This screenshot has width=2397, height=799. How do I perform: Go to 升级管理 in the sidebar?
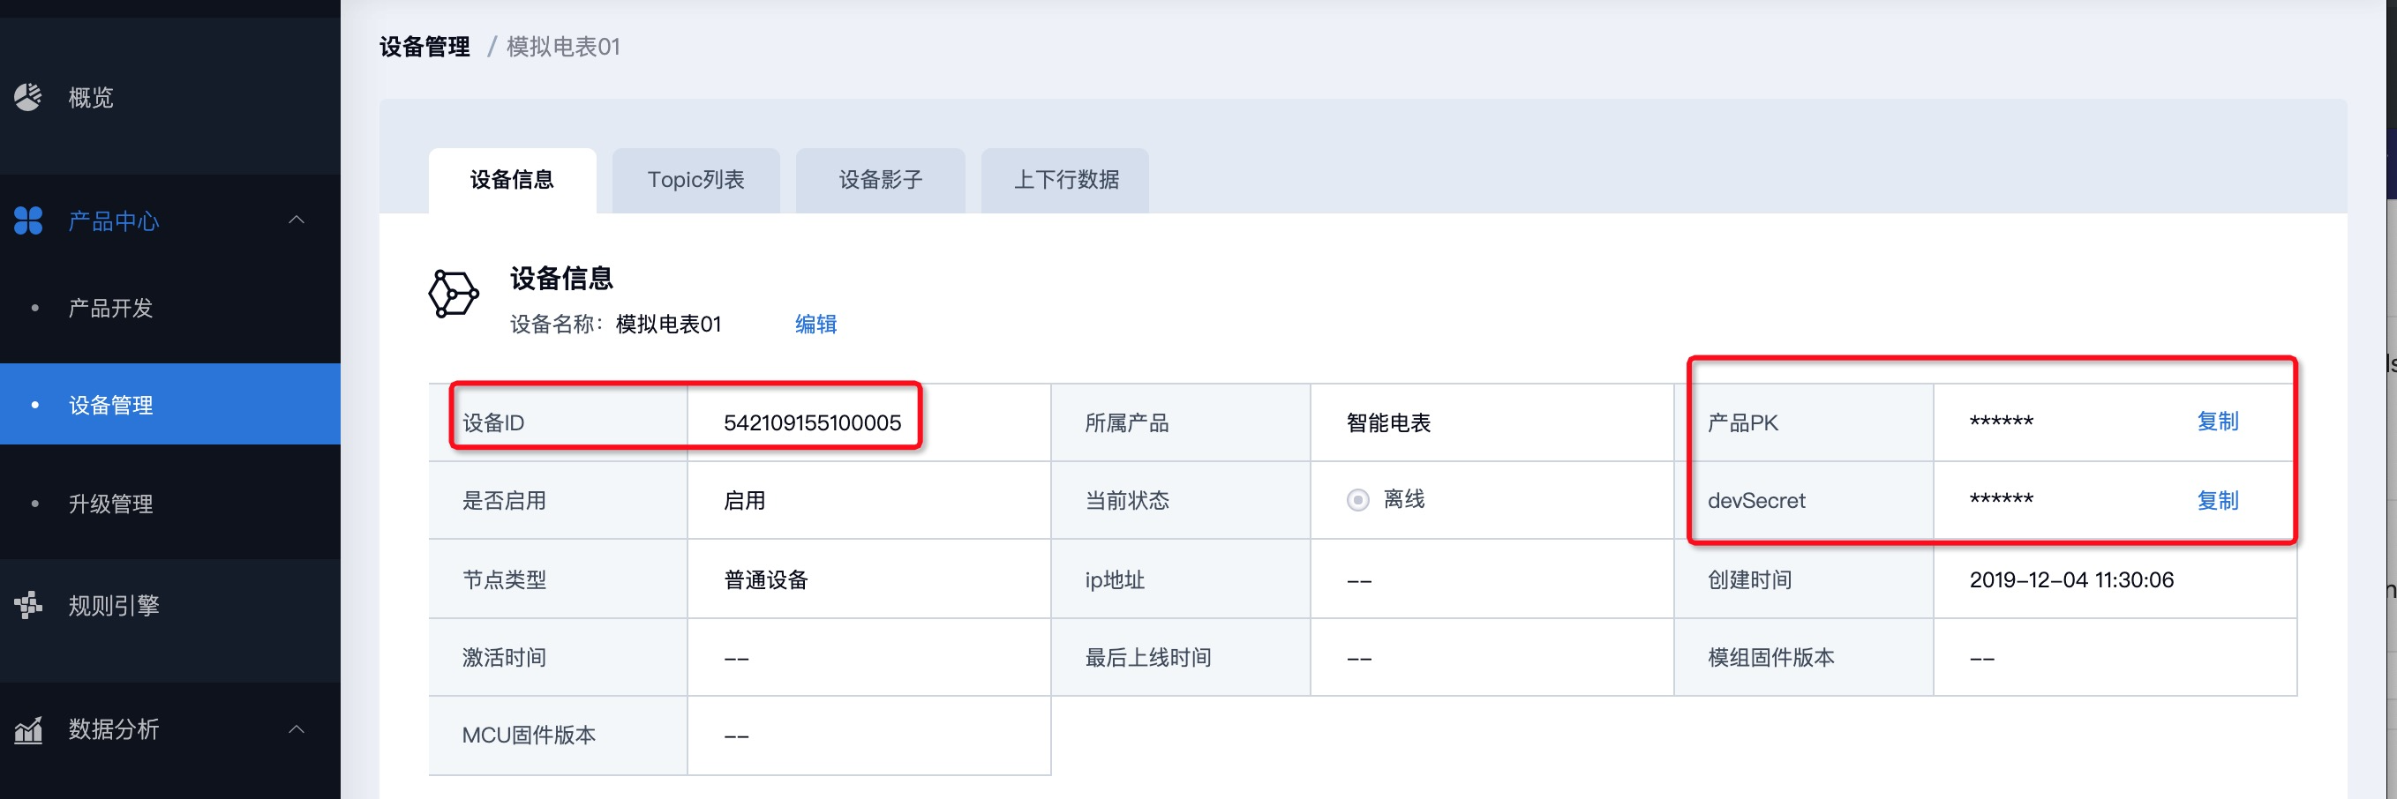tap(110, 504)
